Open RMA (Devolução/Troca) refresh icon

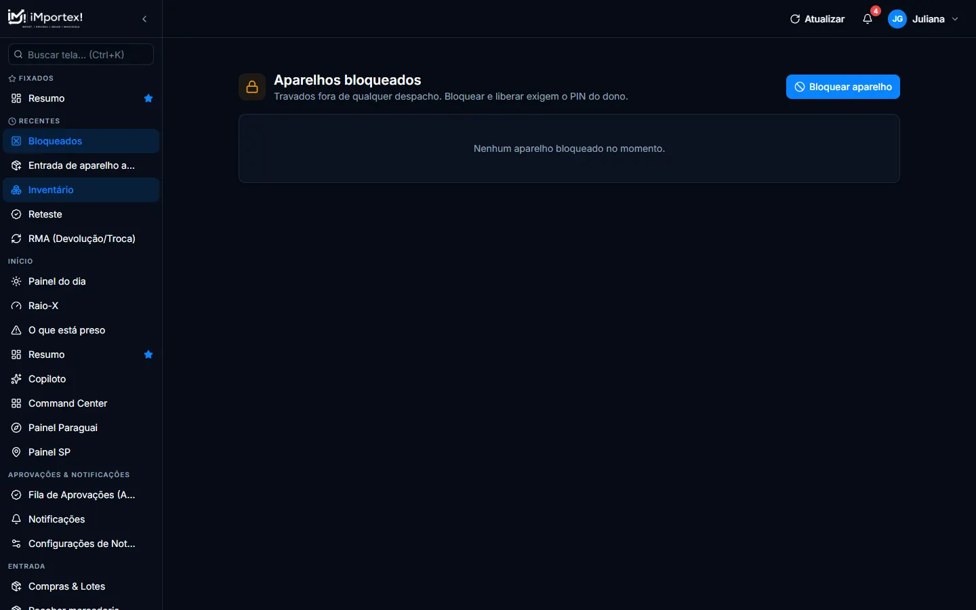tap(16, 239)
